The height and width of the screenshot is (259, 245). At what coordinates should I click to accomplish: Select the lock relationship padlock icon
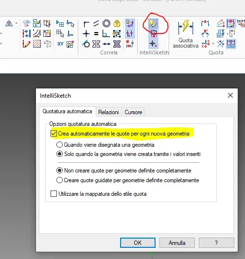pyautogui.click(x=117, y=23)
